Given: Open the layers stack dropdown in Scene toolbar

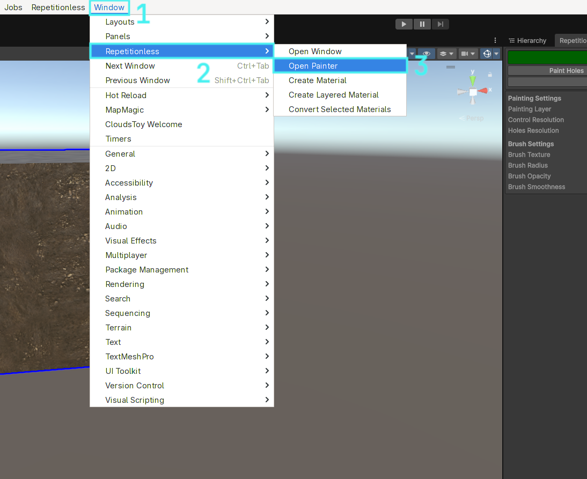Looking at the screenshot, I should [446, 54].
